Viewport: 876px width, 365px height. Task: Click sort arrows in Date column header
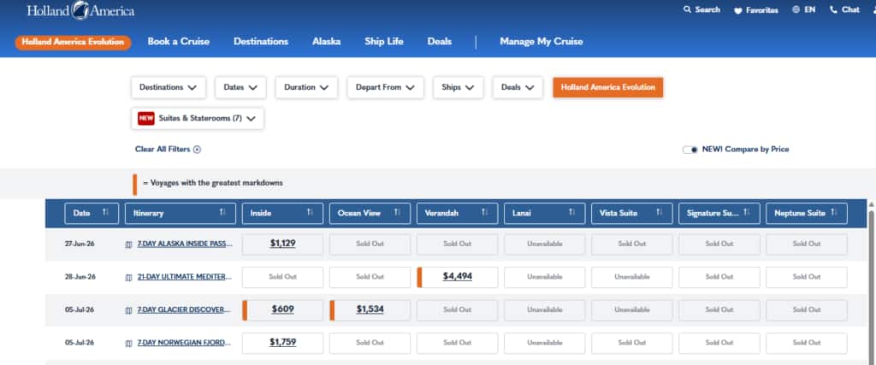click(x=105, y=213)
